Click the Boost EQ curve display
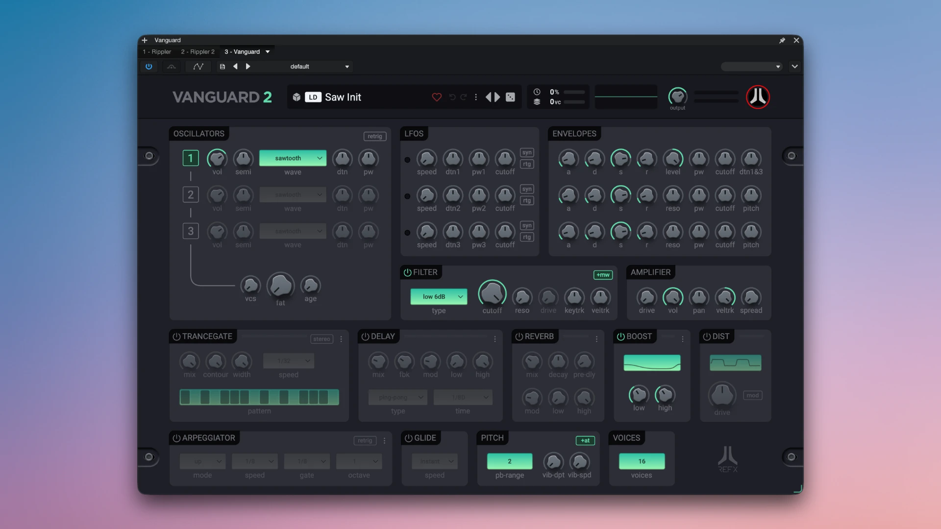 [652, 363]
